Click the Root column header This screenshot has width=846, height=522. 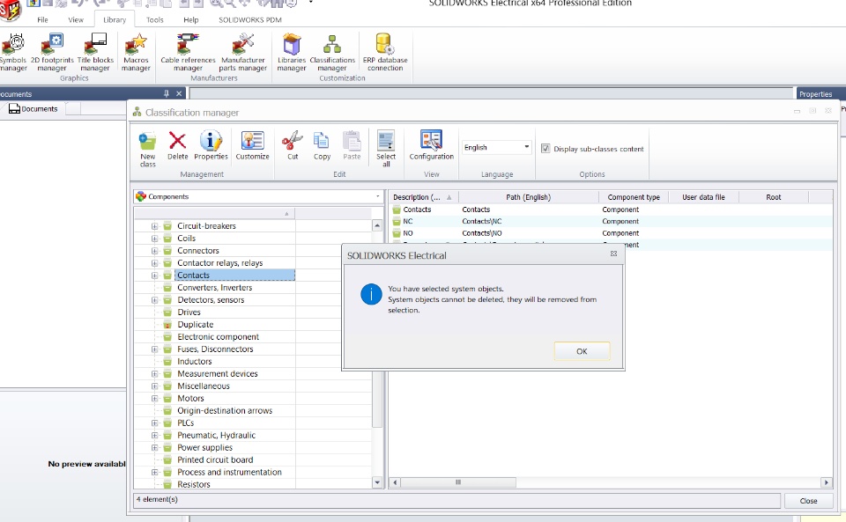pyautogui.click(x=773, y=197)
